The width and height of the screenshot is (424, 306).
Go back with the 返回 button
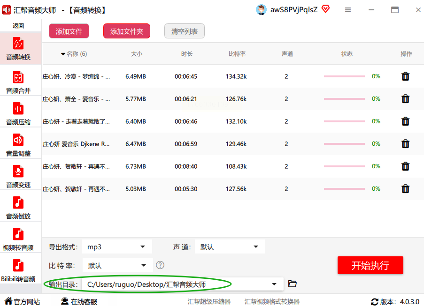tap(18, 26)
